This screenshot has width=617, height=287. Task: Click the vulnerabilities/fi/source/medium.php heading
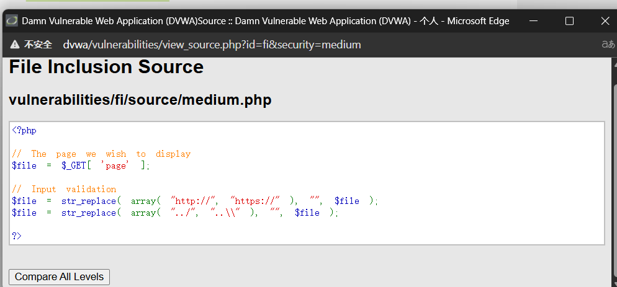tap(140, 100)
